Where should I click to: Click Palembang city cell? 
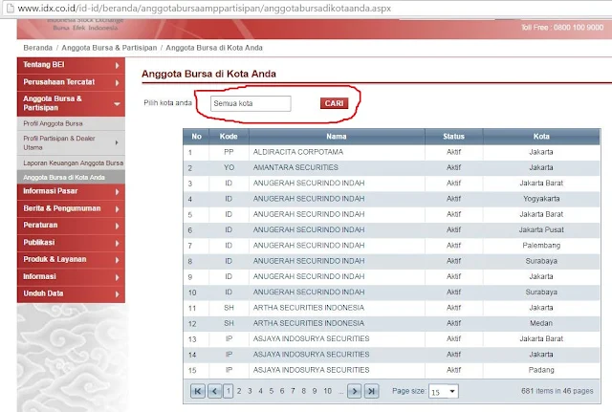click(541, 246)
